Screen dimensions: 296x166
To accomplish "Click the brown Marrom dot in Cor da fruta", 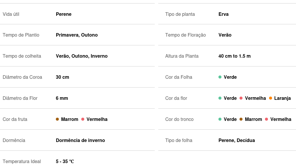I will click(57, 119).
